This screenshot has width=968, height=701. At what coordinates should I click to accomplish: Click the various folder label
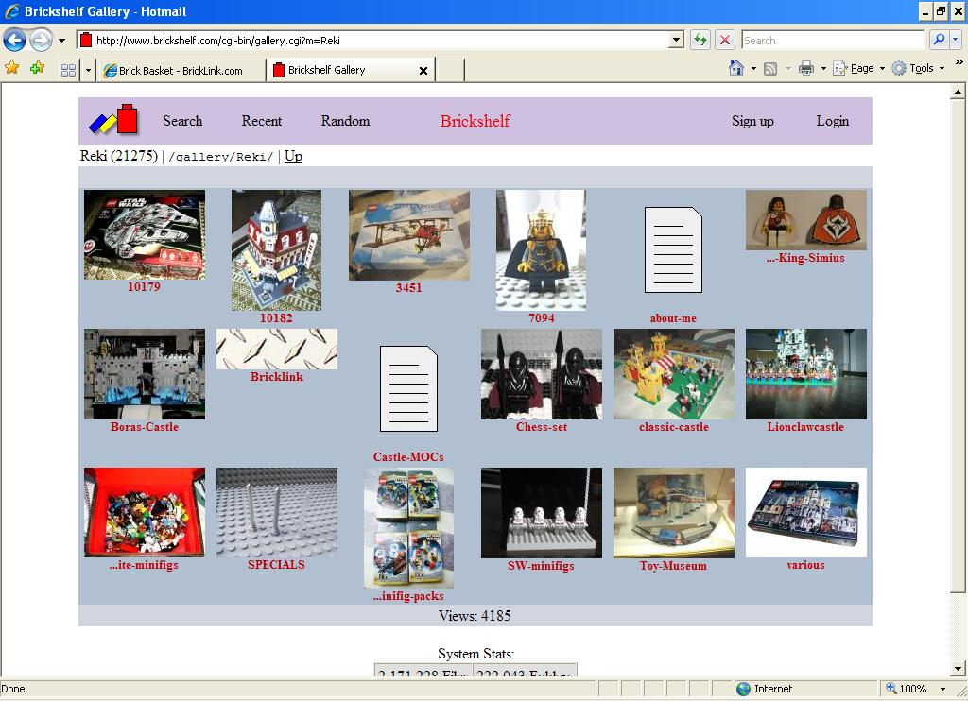point(805,565)
